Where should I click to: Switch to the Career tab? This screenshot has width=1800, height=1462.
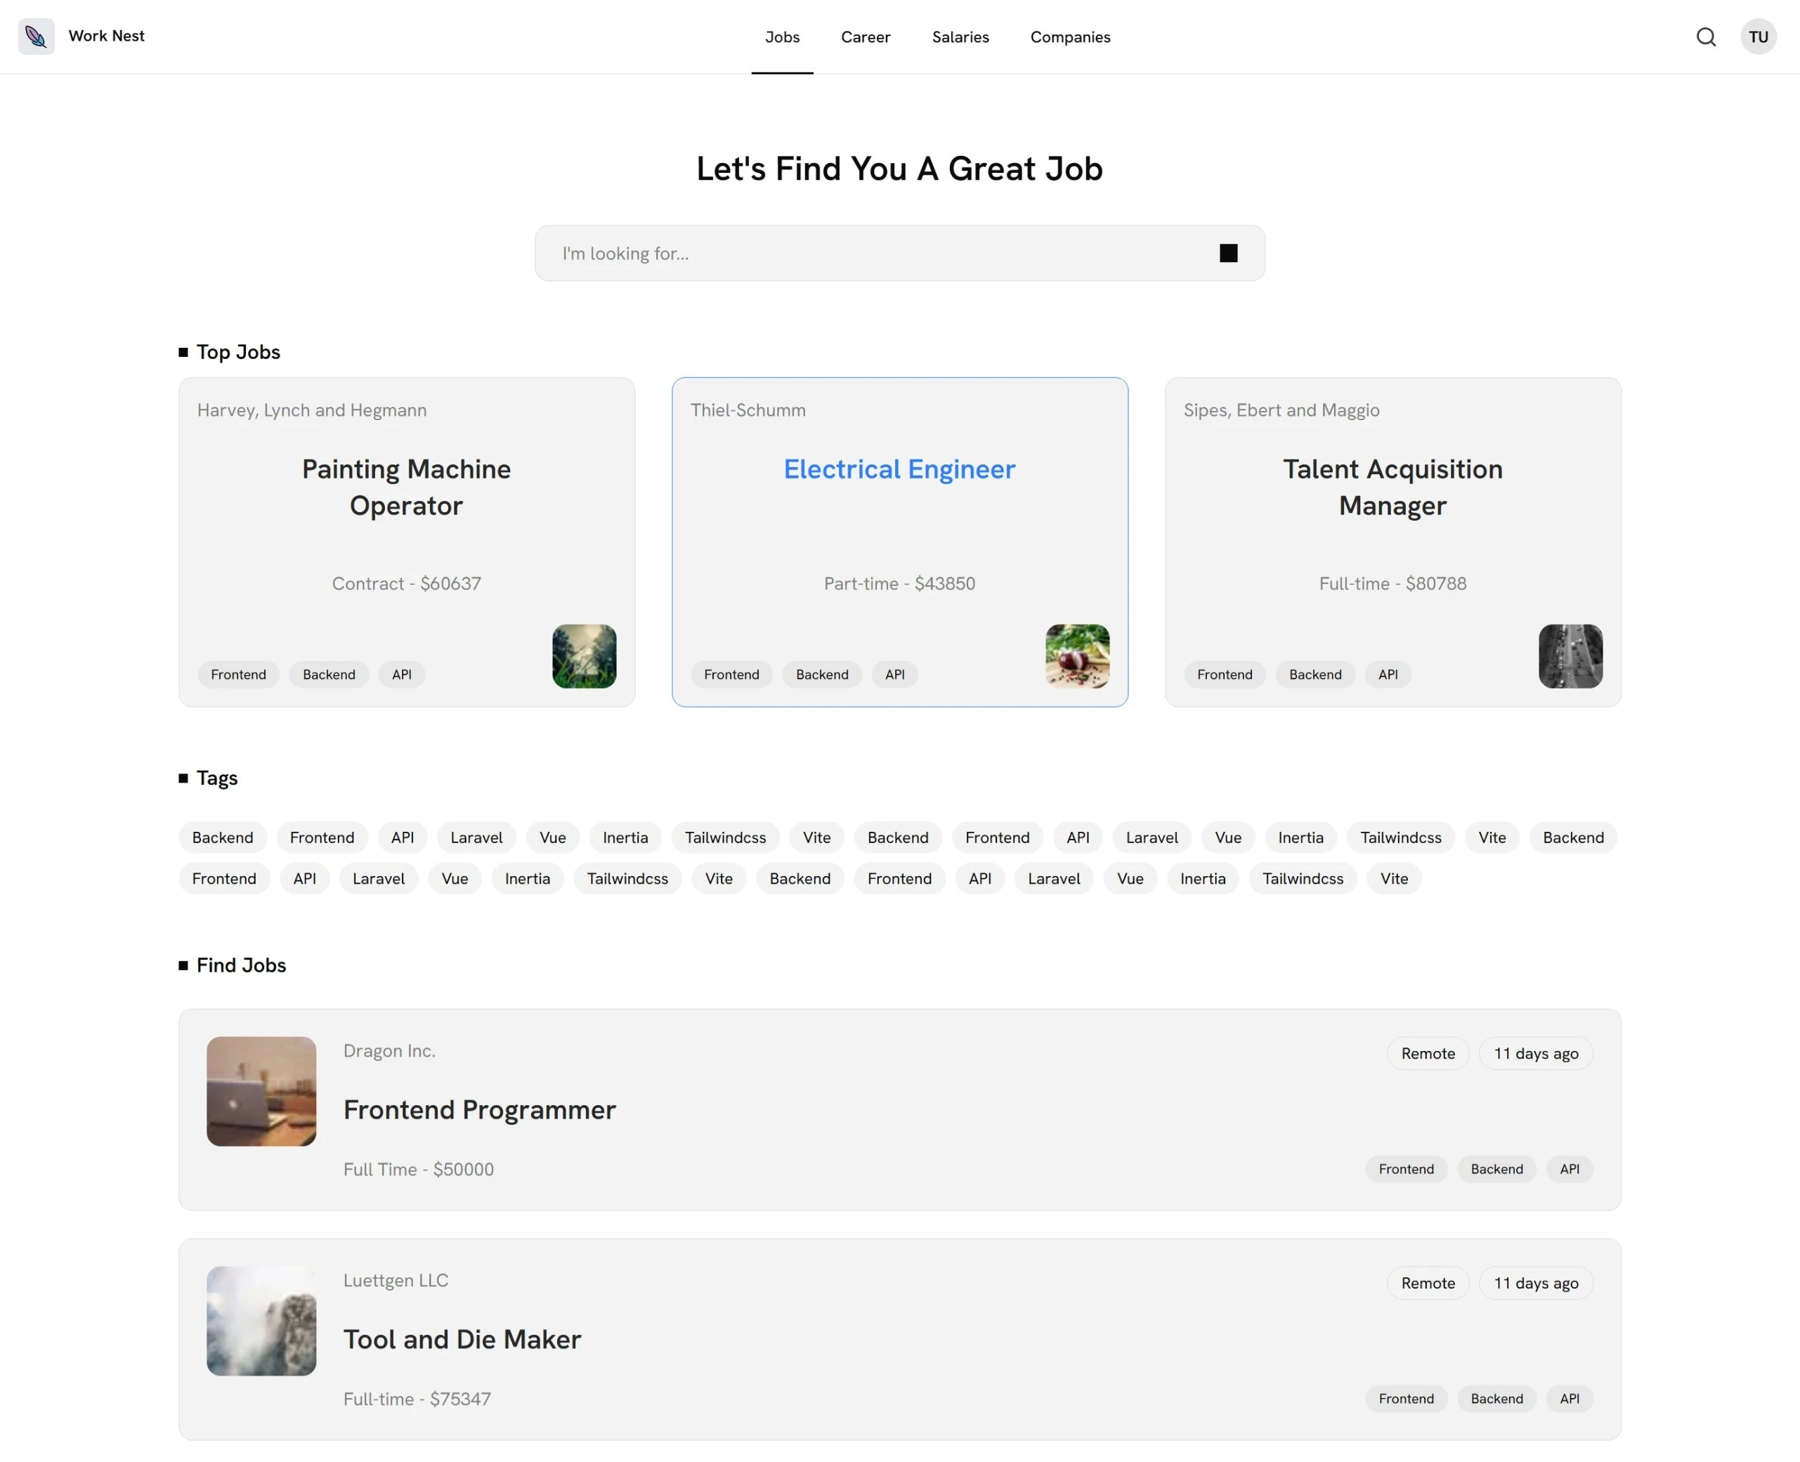click(x=865, y=37)
